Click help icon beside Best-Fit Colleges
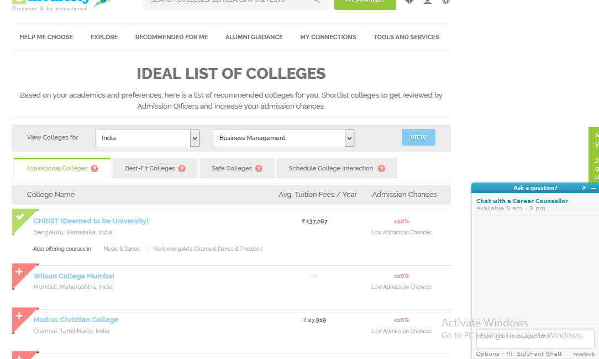This screenshot has height=359, width=599. pos(182,168)
